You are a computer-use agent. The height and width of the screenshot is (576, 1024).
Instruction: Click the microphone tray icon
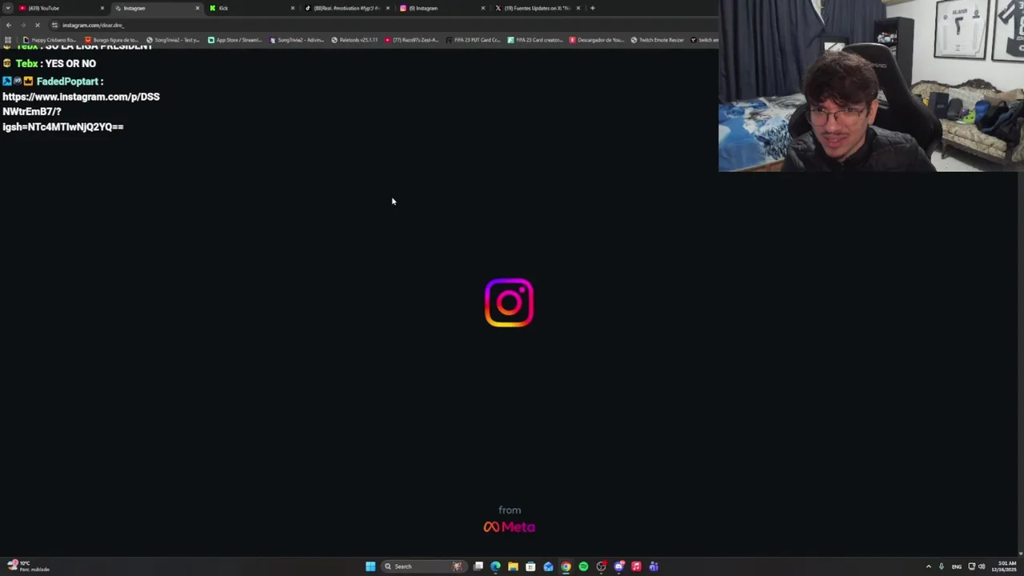click(x=942, y=566)
